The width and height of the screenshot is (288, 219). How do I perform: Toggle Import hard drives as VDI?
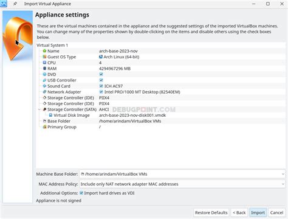tap(81, 193)
